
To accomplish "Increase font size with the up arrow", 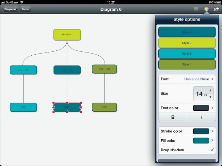I will click(x=210, y=90).
